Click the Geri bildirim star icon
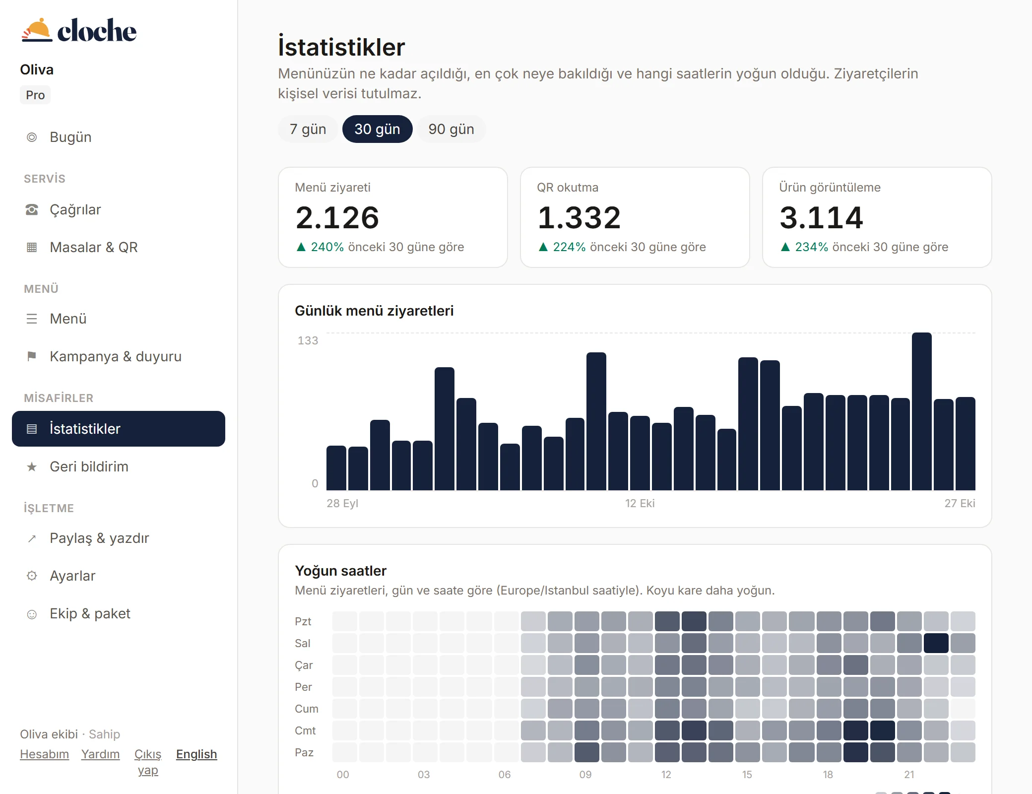This screenshot has width=1032, height=794. (x=32, y=467)
